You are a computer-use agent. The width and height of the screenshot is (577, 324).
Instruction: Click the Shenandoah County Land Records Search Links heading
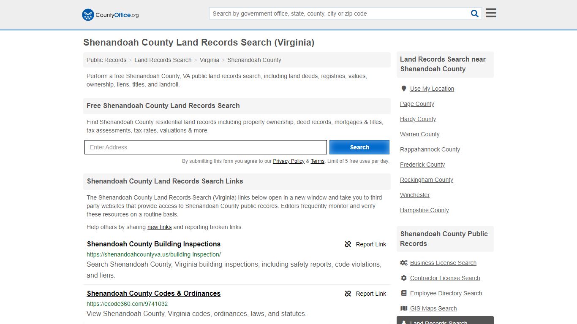165,181
